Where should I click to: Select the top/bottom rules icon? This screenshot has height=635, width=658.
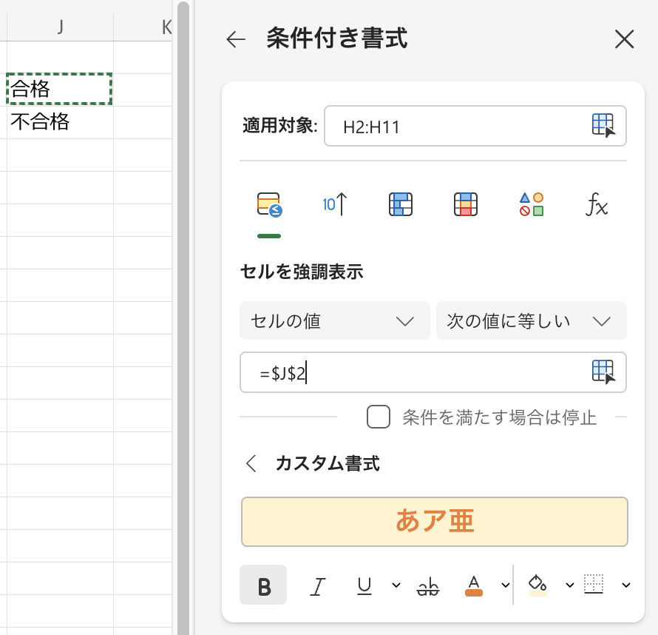(x=334, y=204)
